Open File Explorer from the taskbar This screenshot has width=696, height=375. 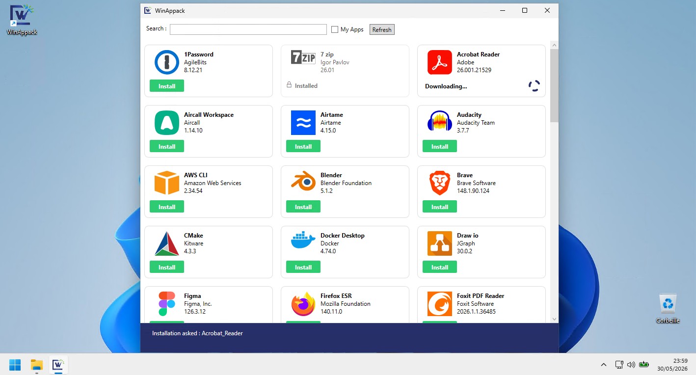click(37, 365)
